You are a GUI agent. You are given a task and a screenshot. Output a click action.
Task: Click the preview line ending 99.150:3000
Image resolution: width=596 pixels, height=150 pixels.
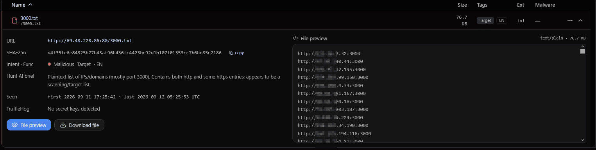point(333,77)
